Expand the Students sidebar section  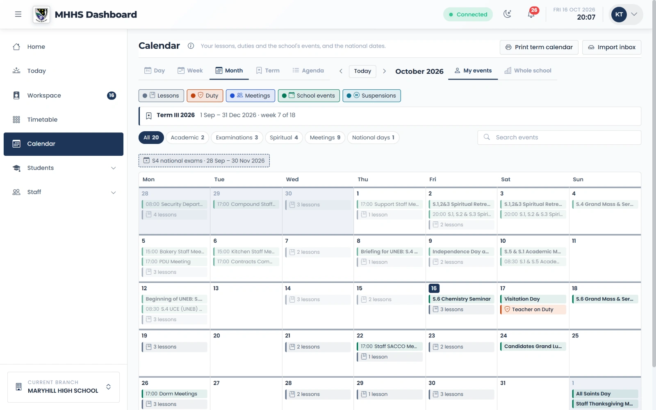pos(114,168)
